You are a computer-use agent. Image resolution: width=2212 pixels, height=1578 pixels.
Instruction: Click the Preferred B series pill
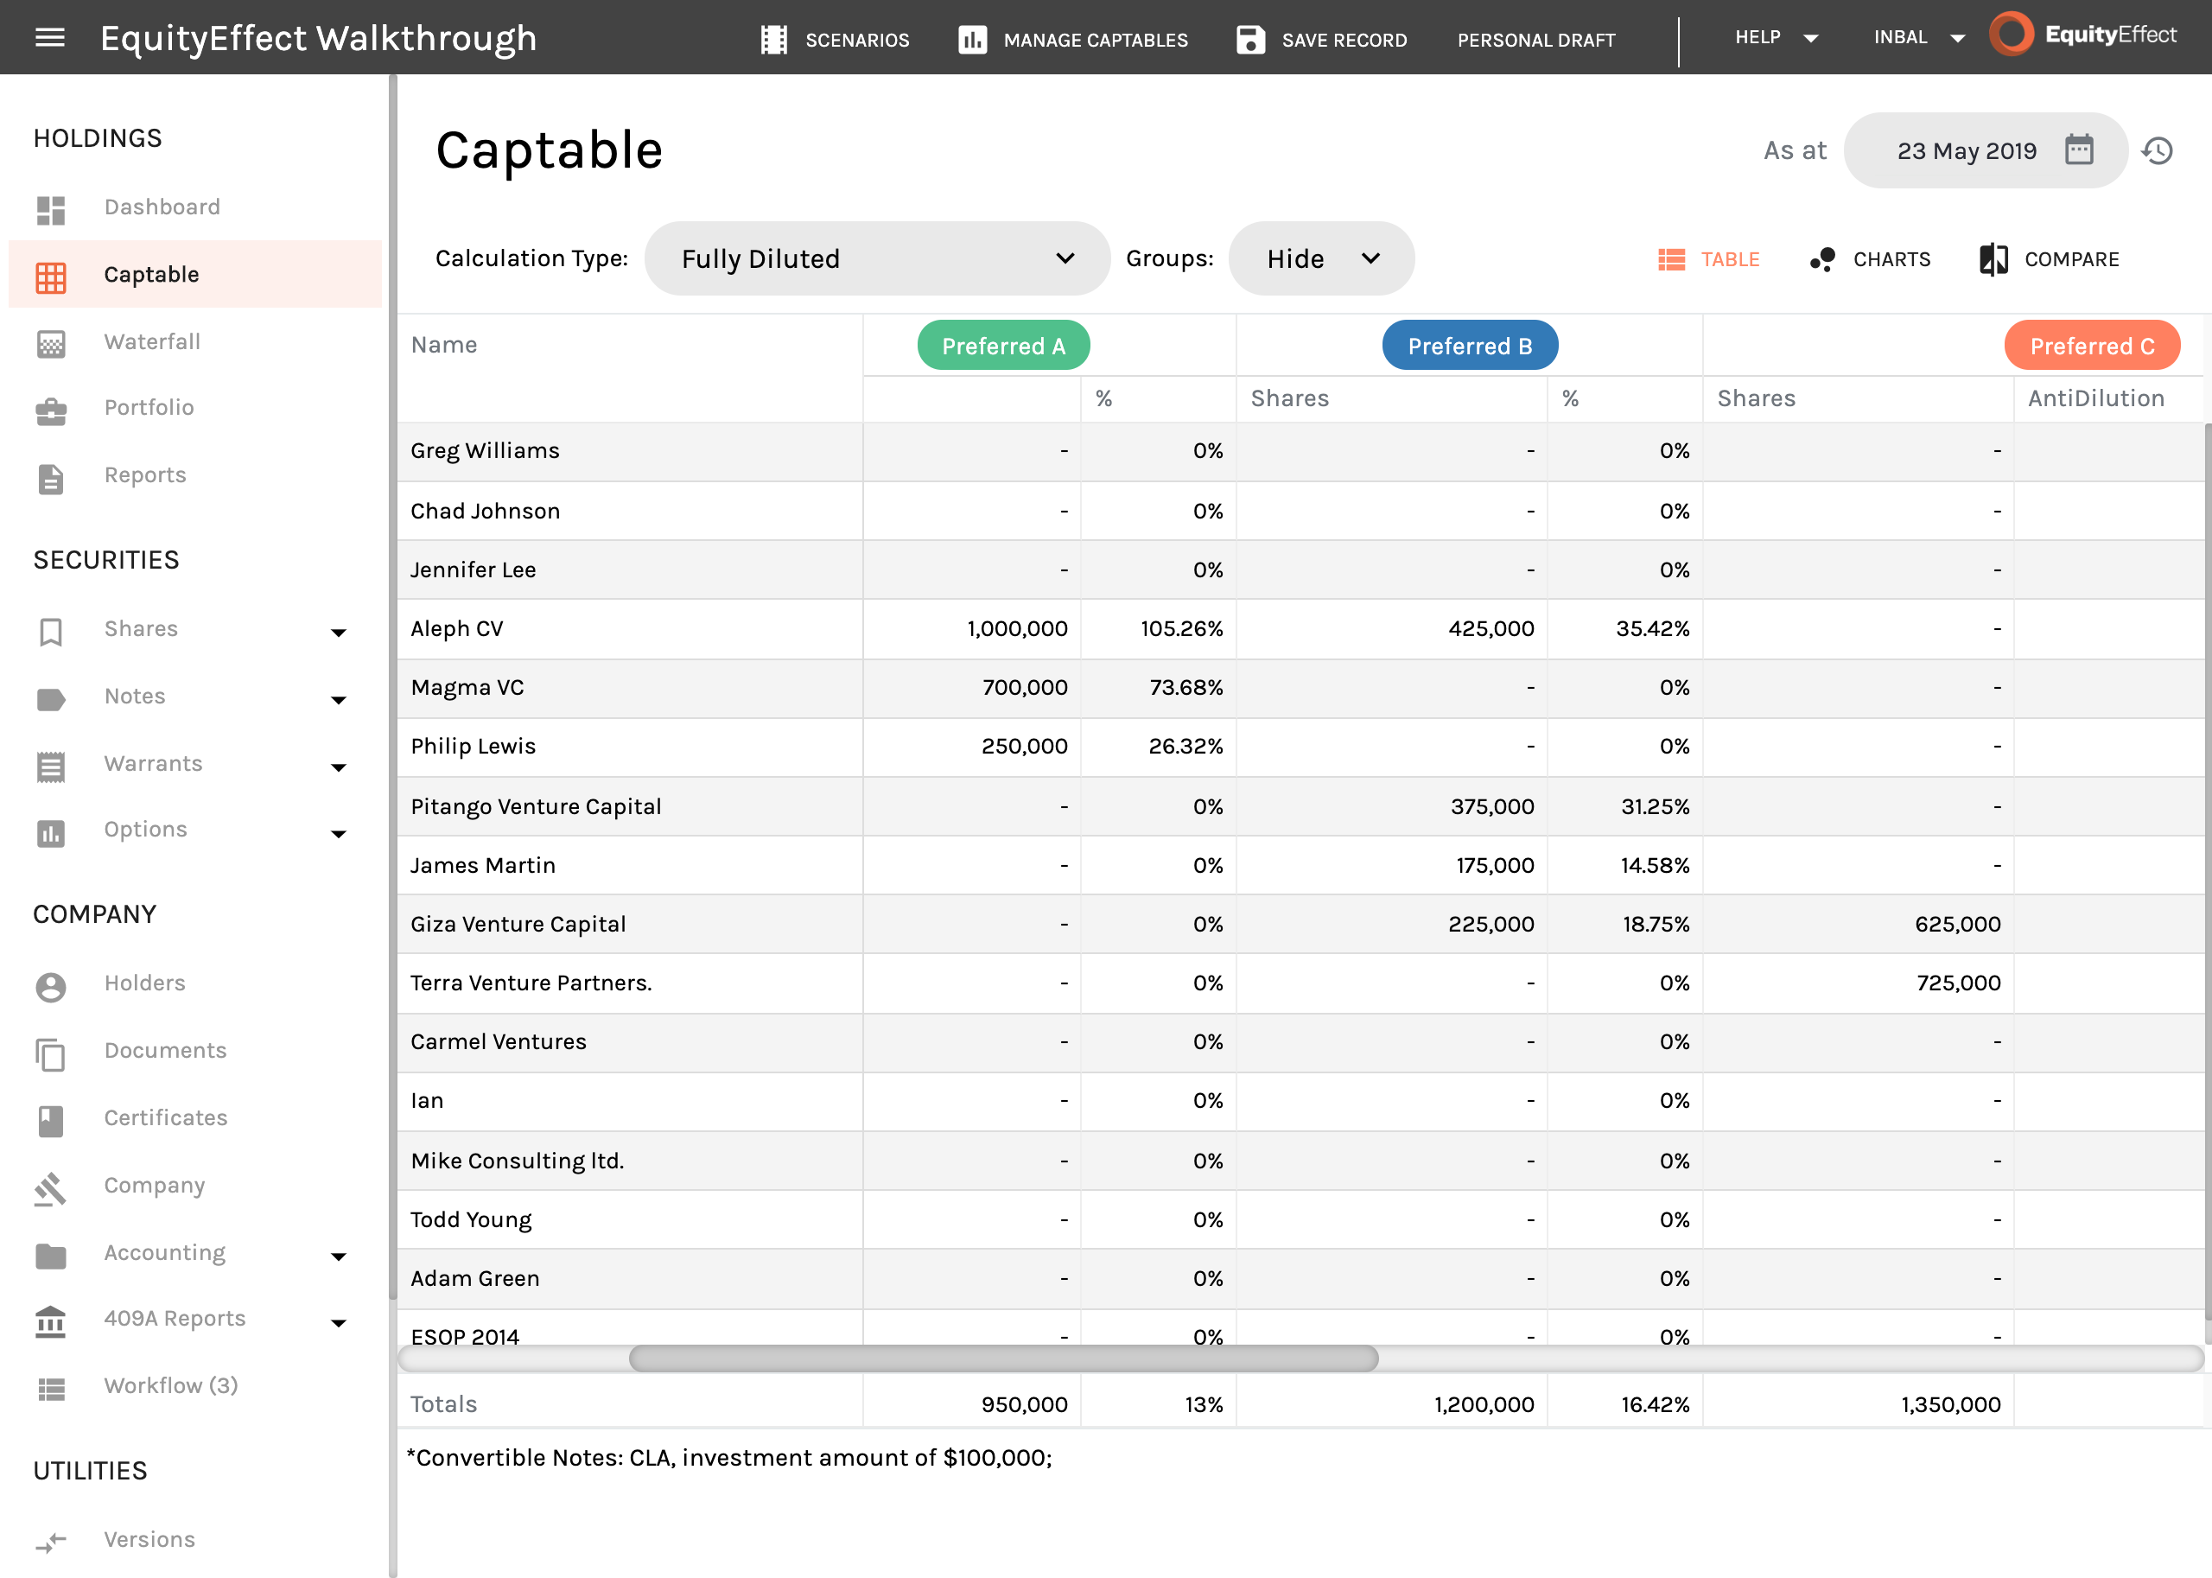tap(1470, 345)
